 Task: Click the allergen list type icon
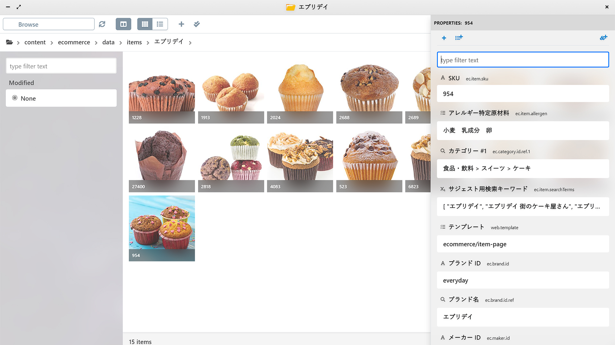click(x=443, y=113)
